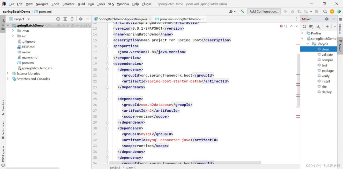Open the File menu
The width and height of the screenshot is (343, 169).
coord(12,4)
